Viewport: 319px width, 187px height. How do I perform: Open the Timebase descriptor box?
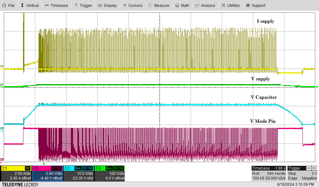click(x=269, y=173)
